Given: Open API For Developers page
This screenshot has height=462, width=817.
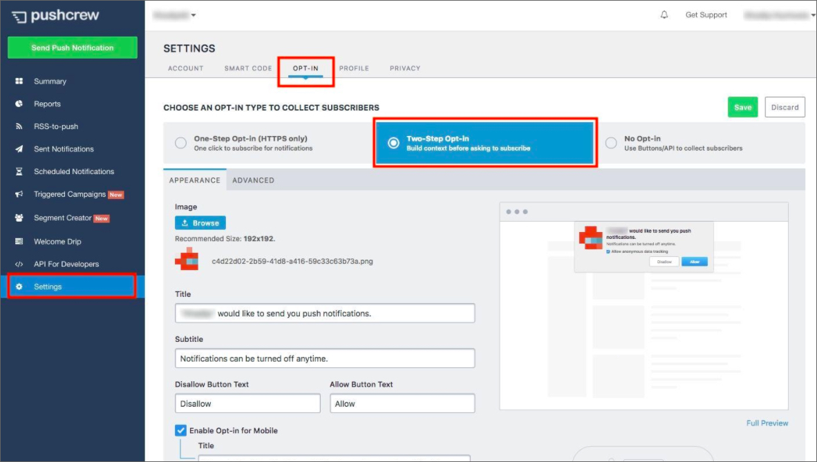Looking at the screenshot, I should point(66,264).
